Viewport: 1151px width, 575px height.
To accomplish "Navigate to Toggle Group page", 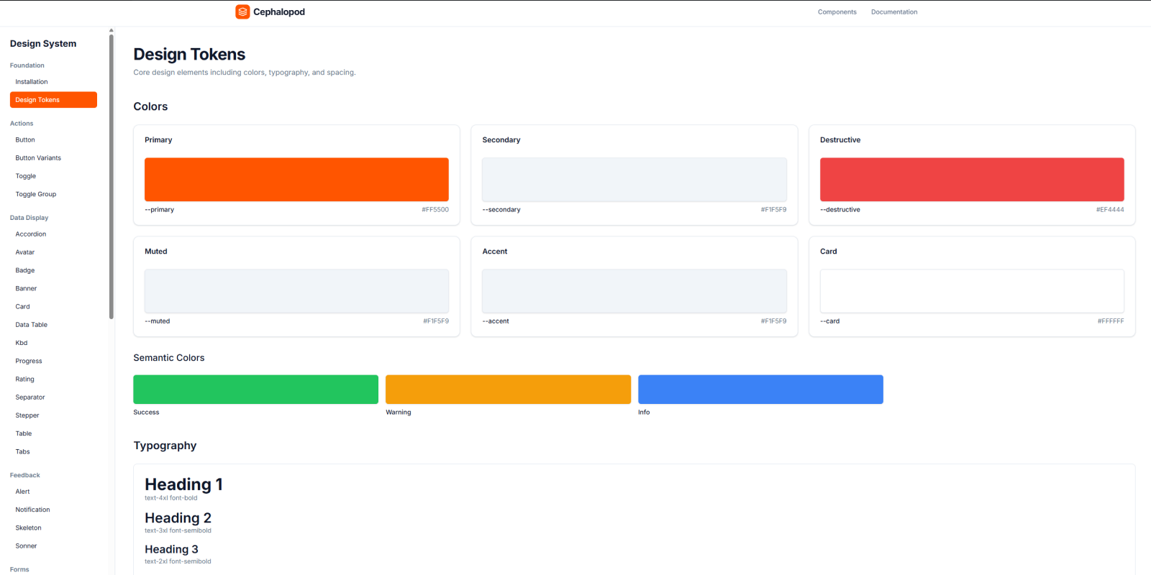I will coord(53,194).
